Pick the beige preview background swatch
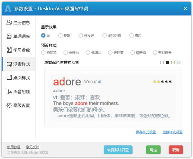Viewport: 193px width, 159px height. (173, 63)
